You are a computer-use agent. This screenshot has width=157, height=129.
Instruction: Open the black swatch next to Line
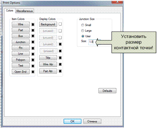(33, 54)
